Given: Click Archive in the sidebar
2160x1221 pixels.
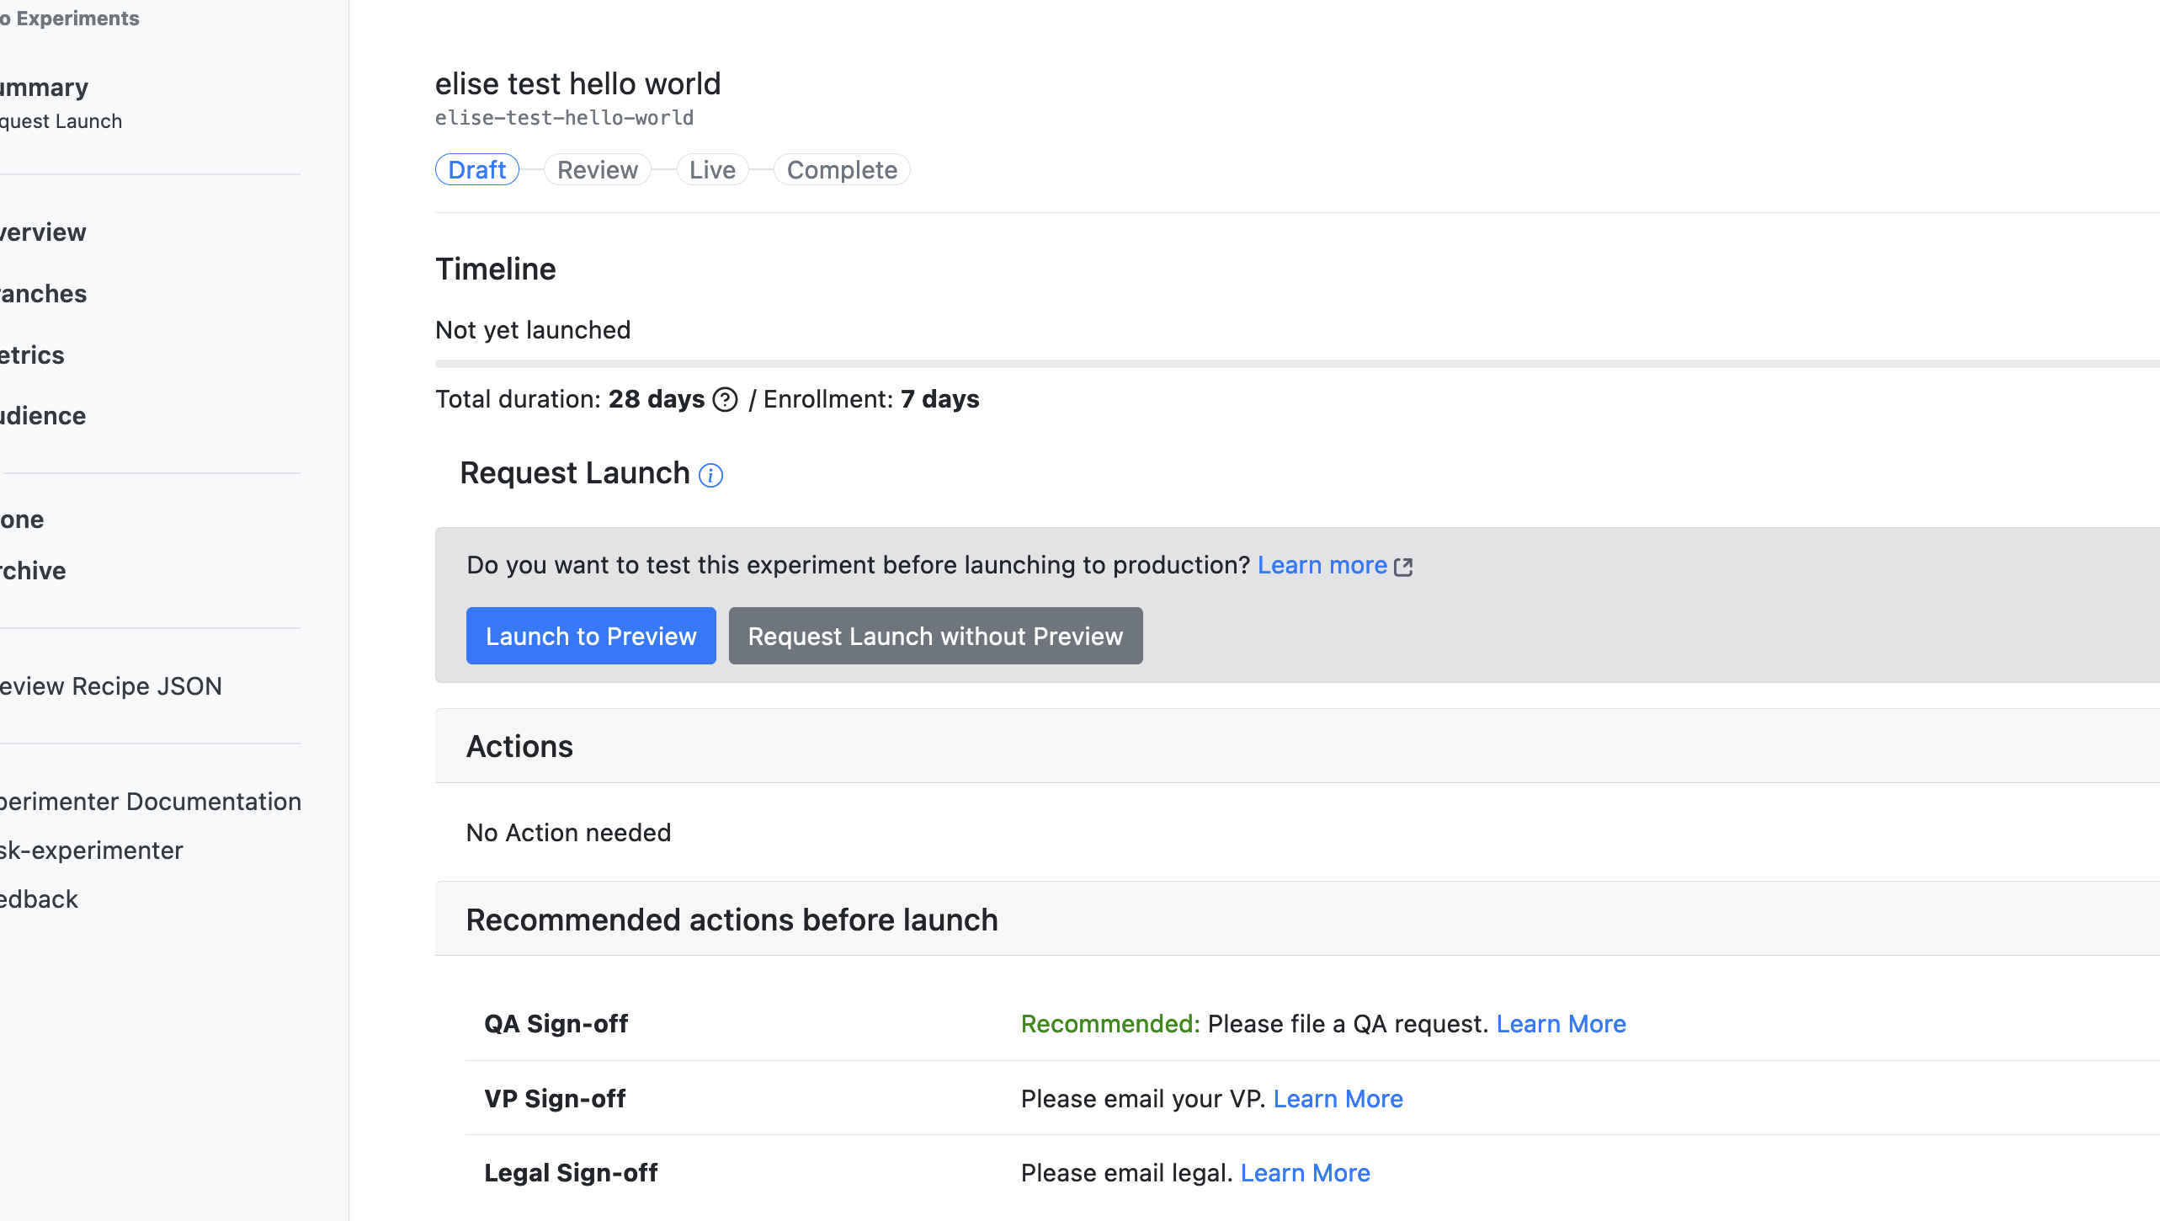Looking at the screenshot, I should [32, 571].
